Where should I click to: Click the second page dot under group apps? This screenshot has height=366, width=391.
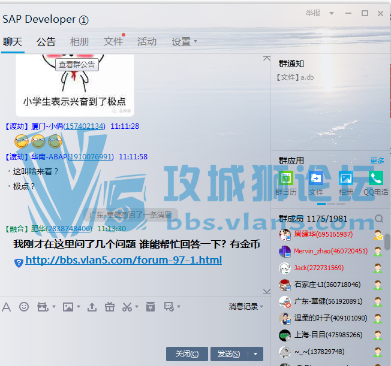click(331, 204)
